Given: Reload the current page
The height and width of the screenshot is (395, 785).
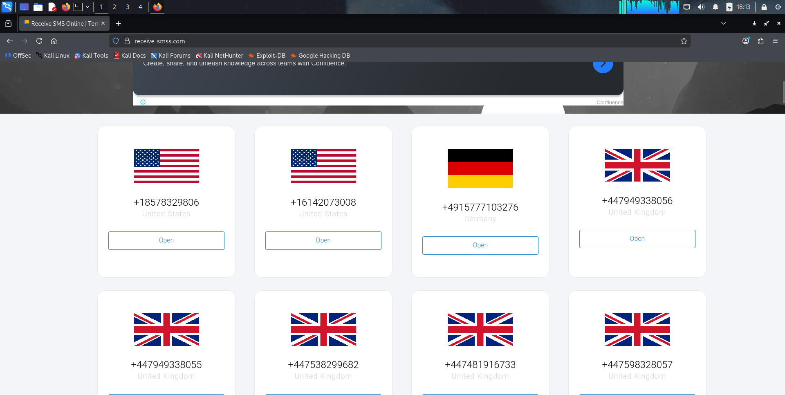Looking at the screenshot, I should (x=39, y=41).
